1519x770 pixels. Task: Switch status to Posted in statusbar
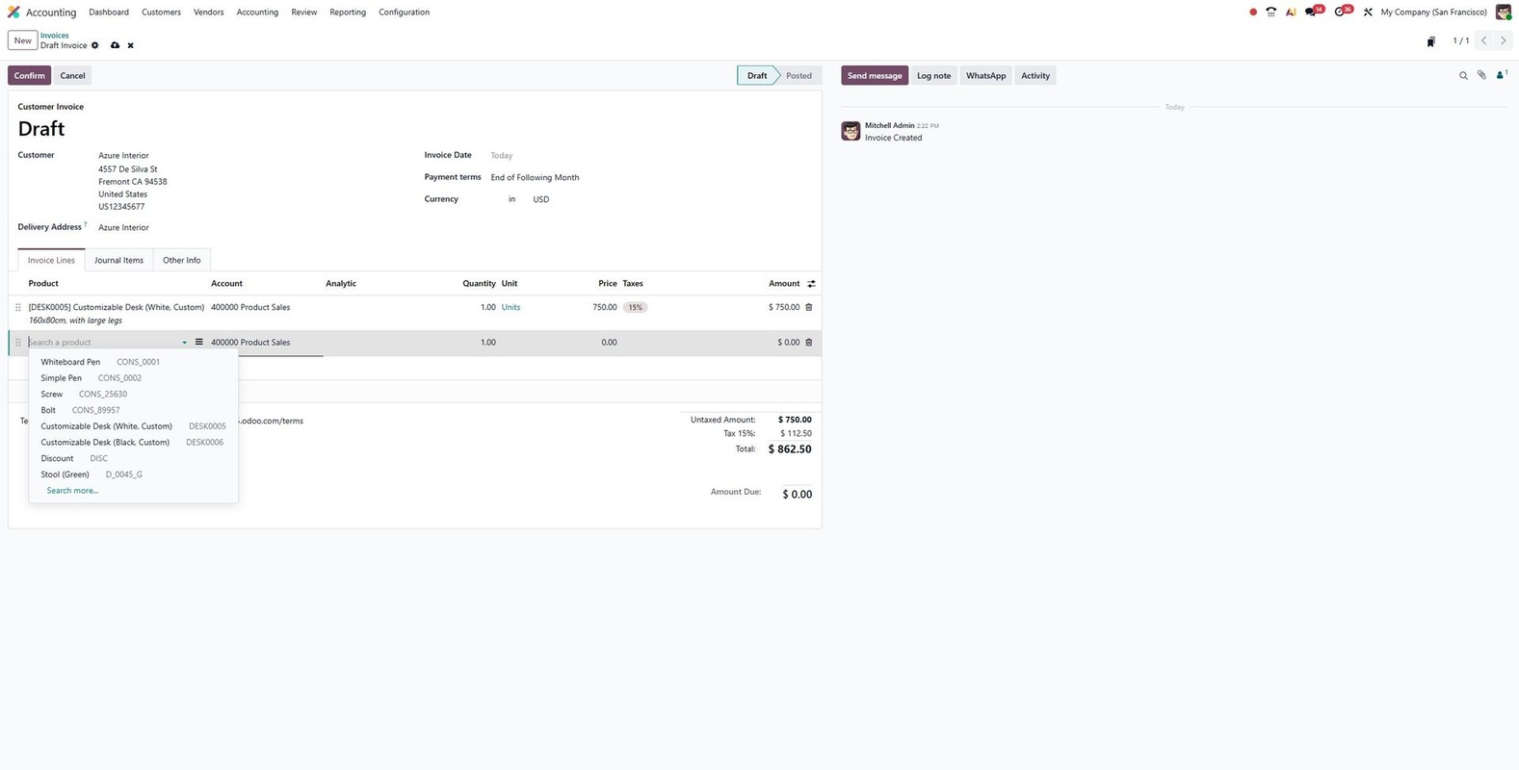(x=798, y=75)
